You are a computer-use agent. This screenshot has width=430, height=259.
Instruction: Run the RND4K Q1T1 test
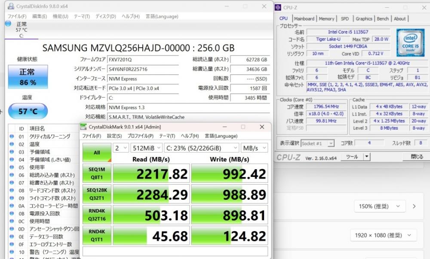click(x=97, y=235)
